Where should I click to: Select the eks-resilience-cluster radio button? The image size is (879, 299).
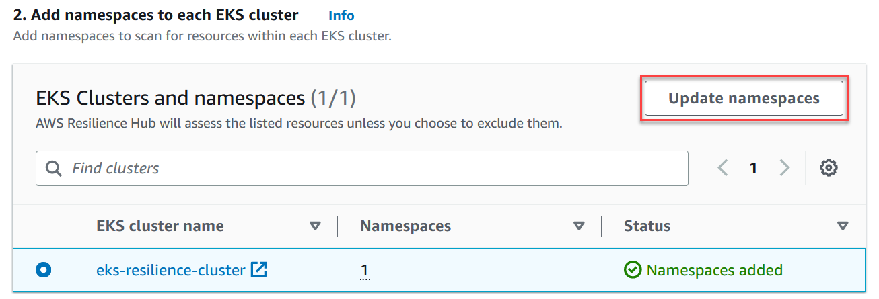(44, 270)
